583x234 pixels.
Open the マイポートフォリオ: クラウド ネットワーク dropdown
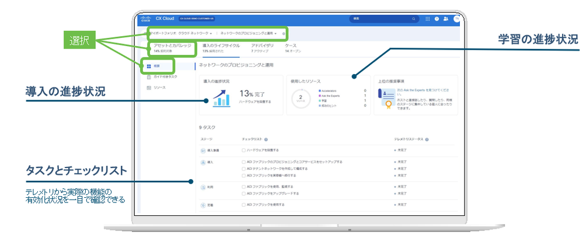pos(181,33)
